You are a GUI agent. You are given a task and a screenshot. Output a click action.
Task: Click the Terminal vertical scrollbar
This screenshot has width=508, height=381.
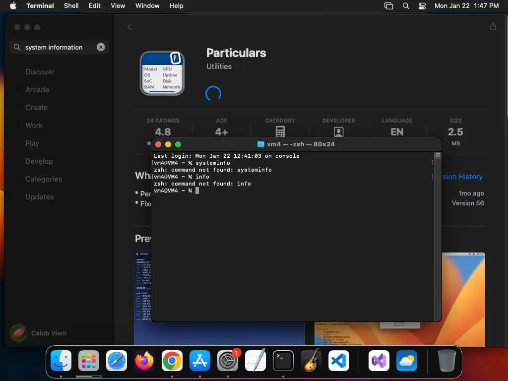438,237
